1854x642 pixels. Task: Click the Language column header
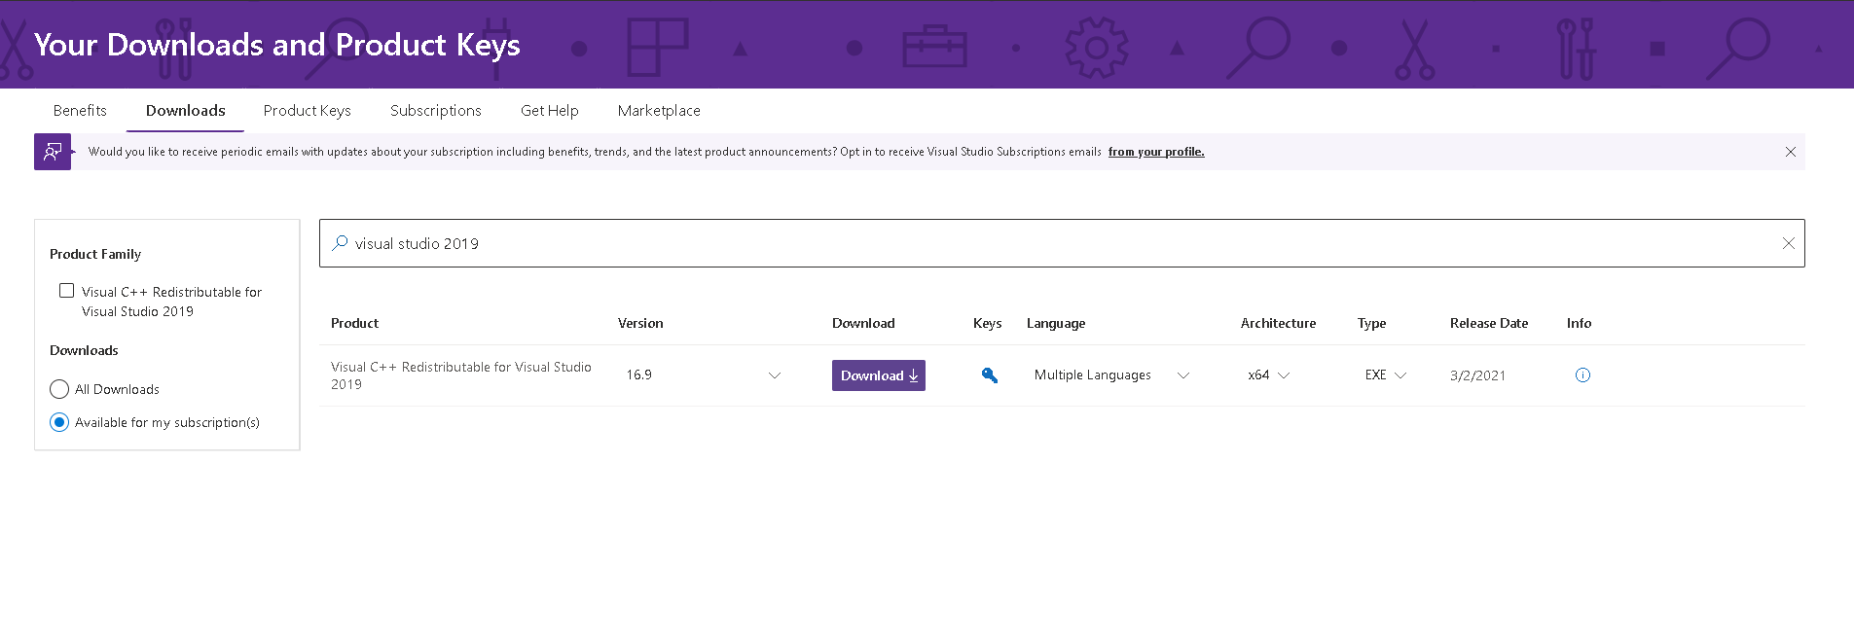click(x=1056, y=323)
